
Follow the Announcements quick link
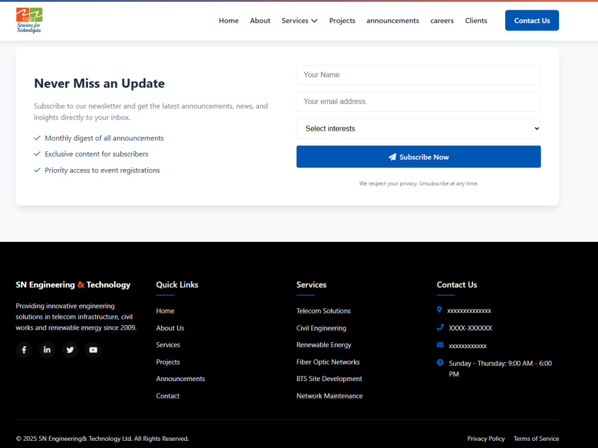(x=181, y=379)
